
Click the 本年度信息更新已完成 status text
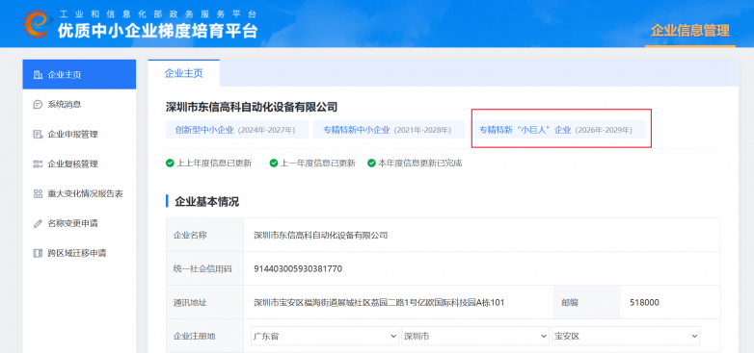coord(419,164)
